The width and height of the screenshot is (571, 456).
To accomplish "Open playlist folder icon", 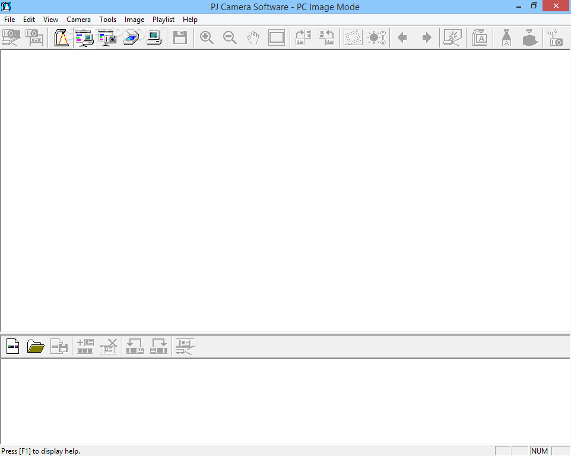I will click(x=36, y=346).
